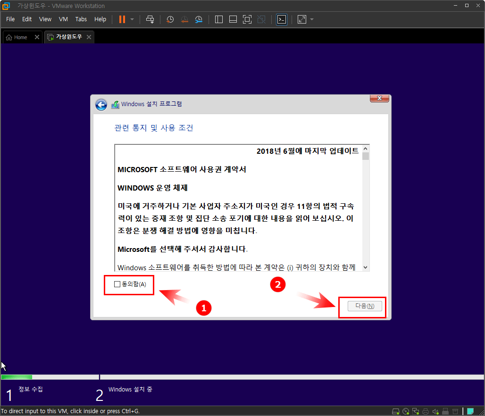Click the USB controller status icon

[x=445, y=411]
